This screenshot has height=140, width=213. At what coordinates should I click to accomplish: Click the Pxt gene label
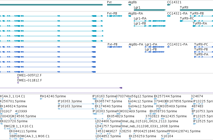click(x=109, y=2)
